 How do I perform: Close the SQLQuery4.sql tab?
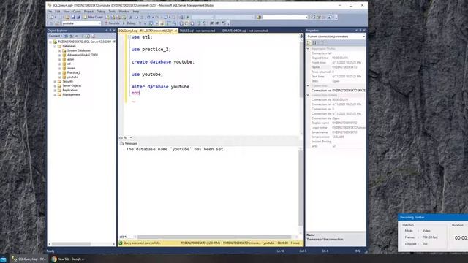point(175,31)
